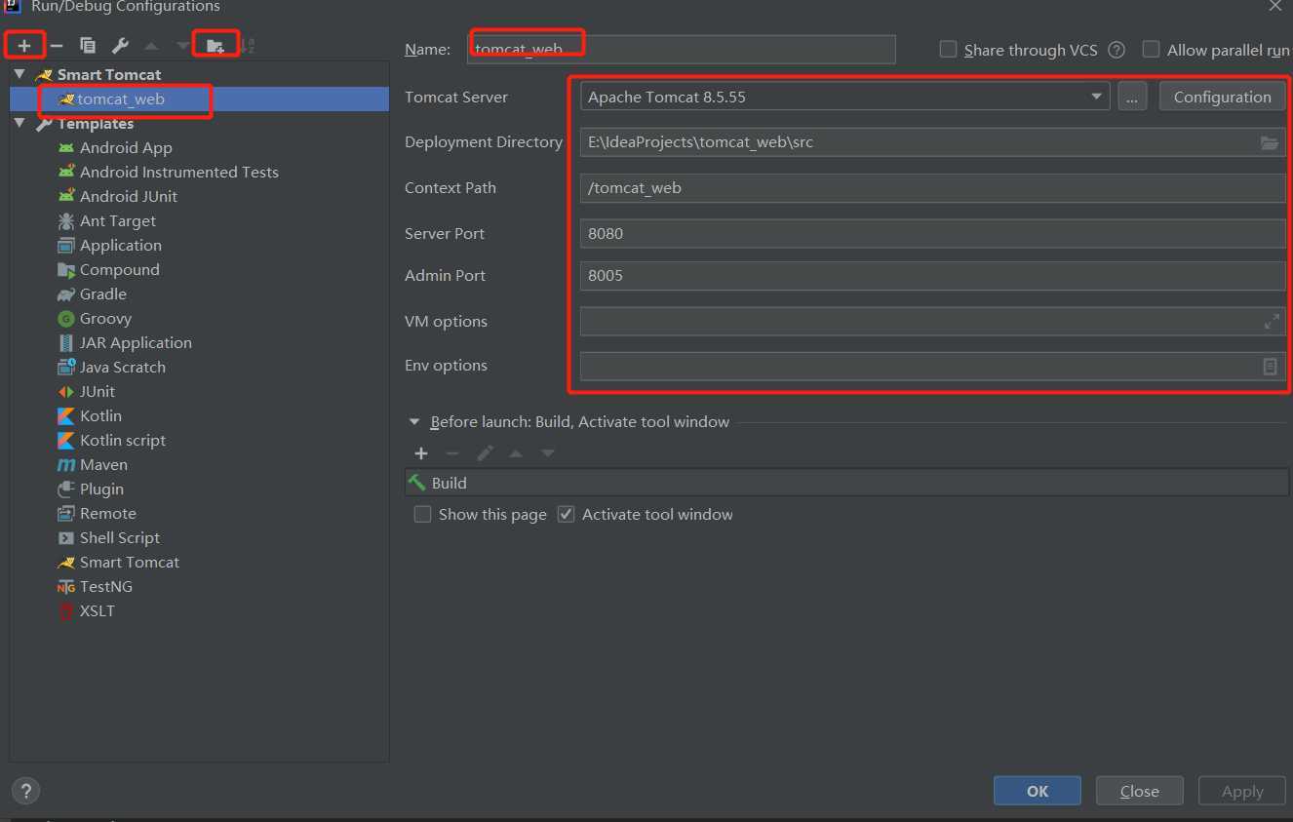1293x822 pixels.
Task: Uncheck Activate tool window checkbox
Action: [566, 514]
